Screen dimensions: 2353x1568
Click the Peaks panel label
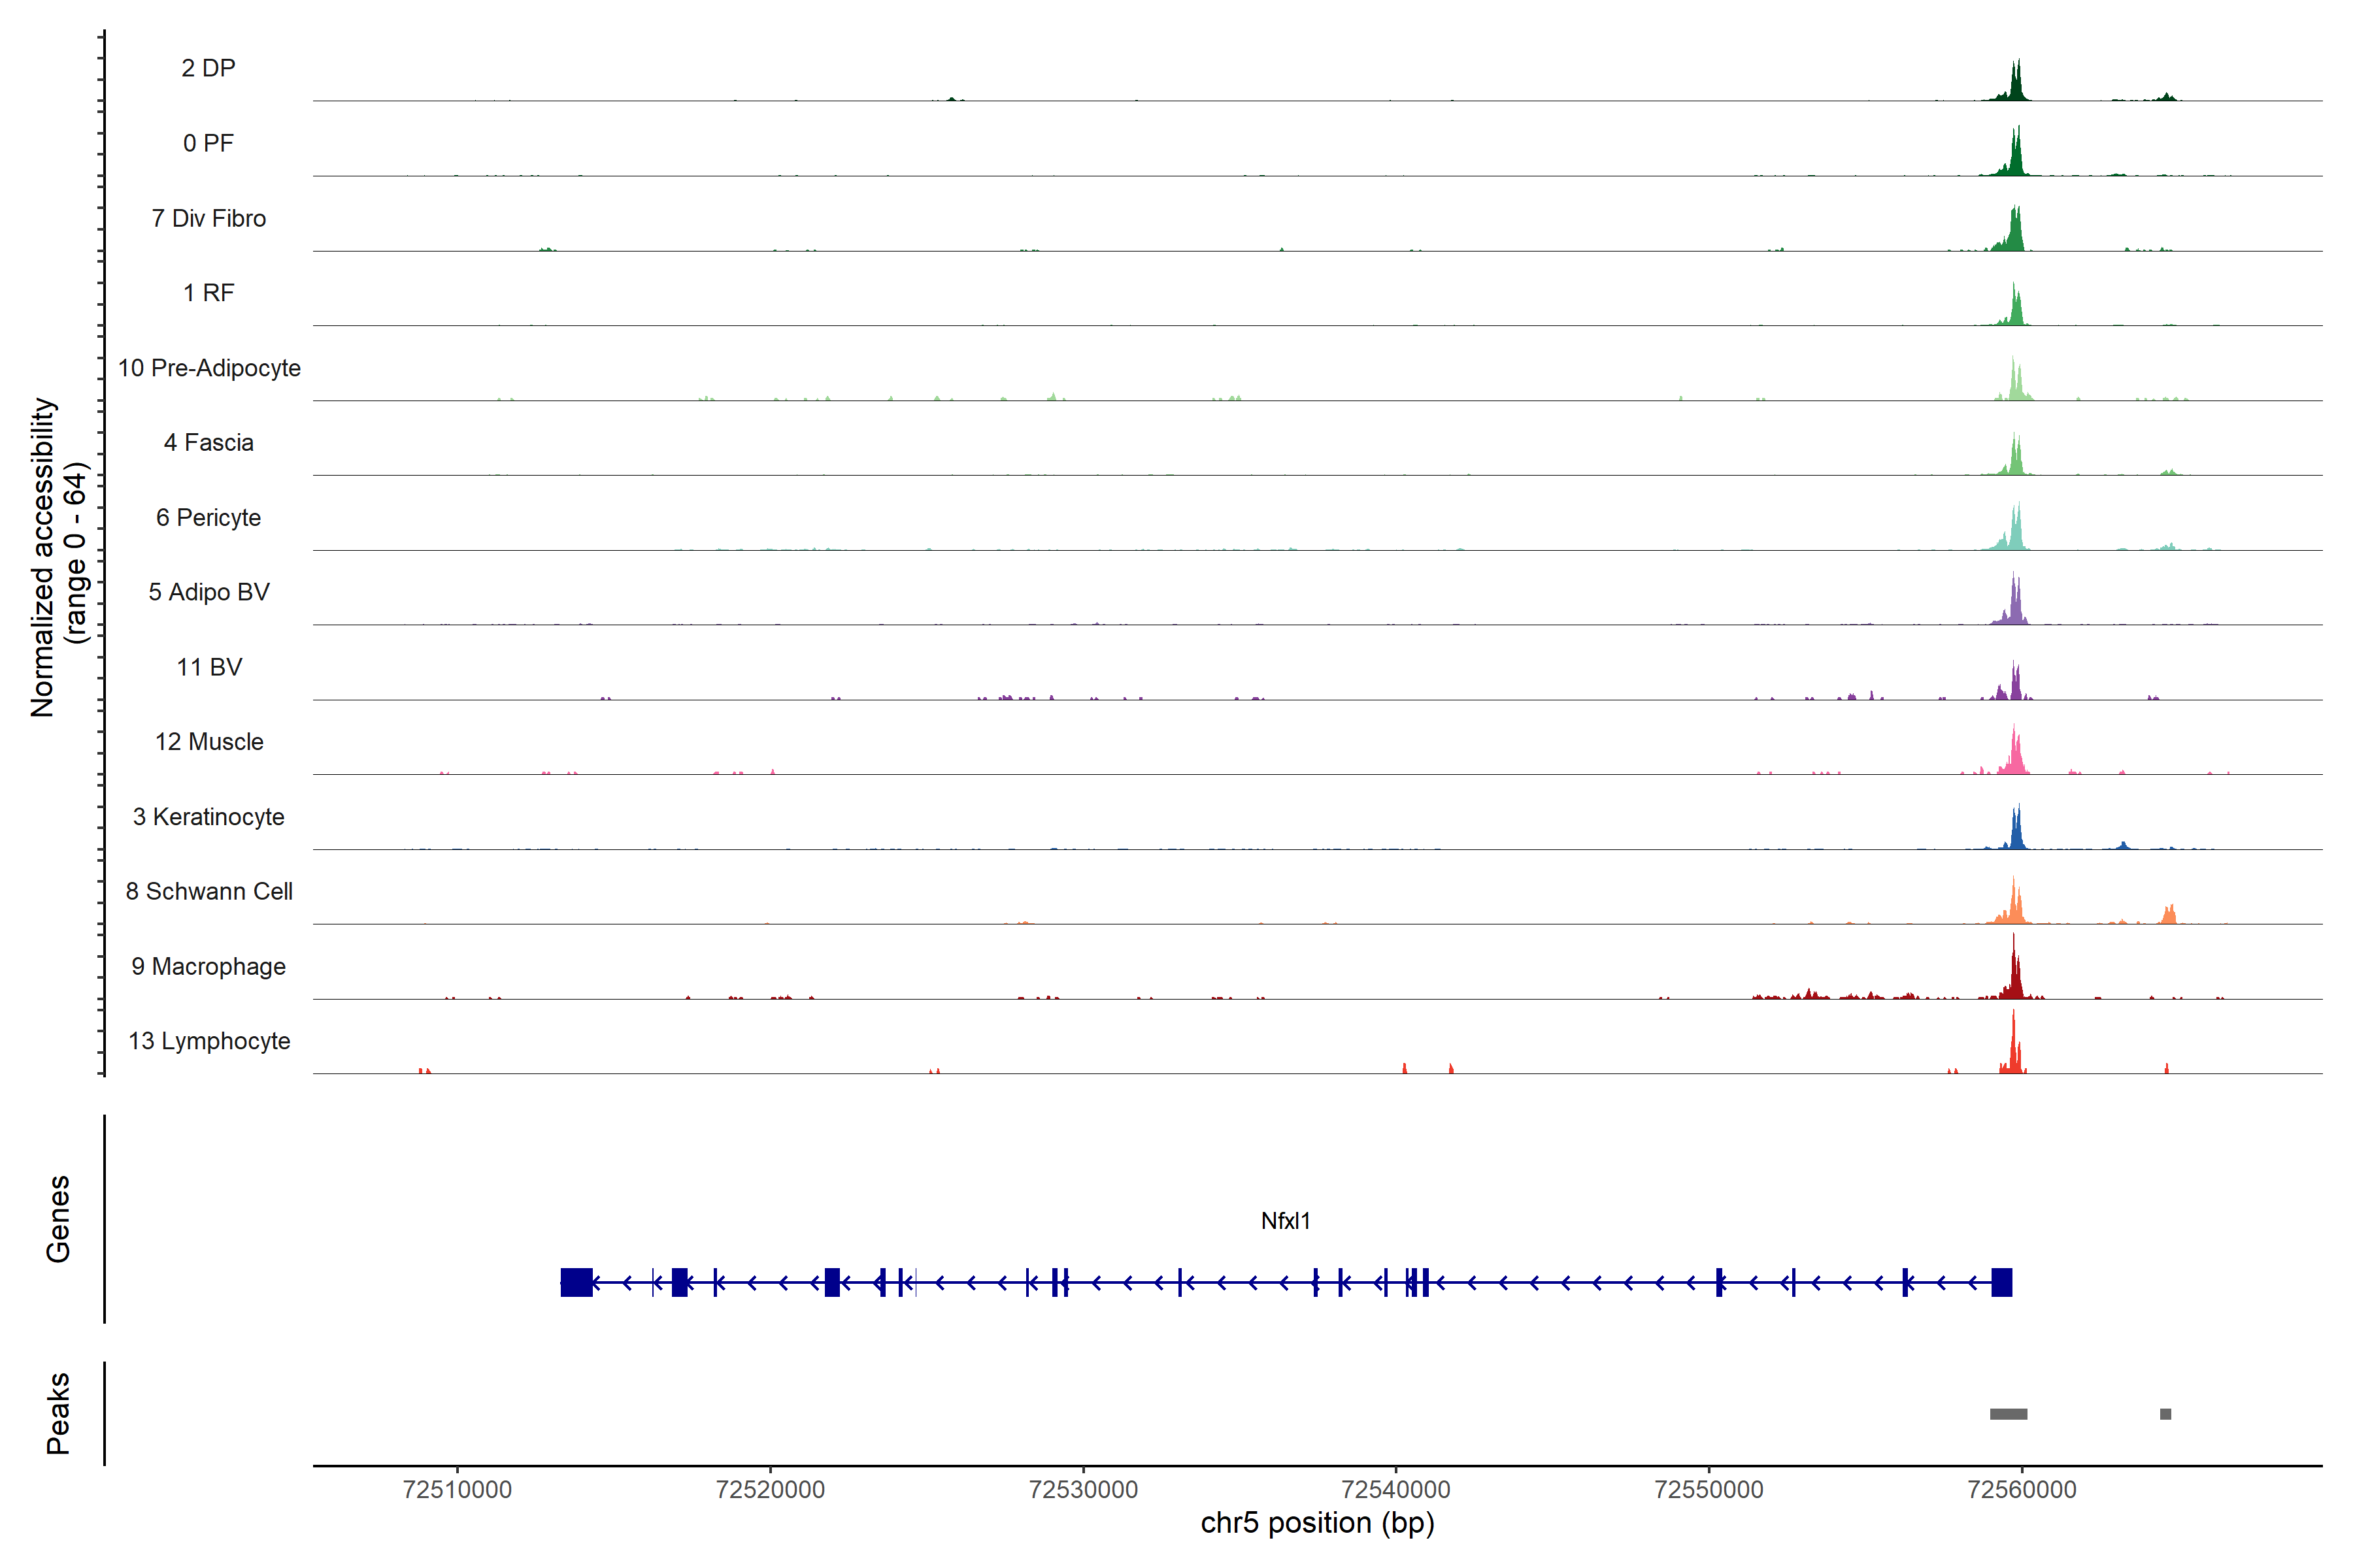[58, 1413]
